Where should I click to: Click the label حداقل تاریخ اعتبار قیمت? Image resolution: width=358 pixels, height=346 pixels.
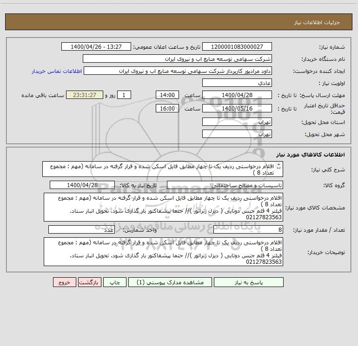(x=325, y=109)
